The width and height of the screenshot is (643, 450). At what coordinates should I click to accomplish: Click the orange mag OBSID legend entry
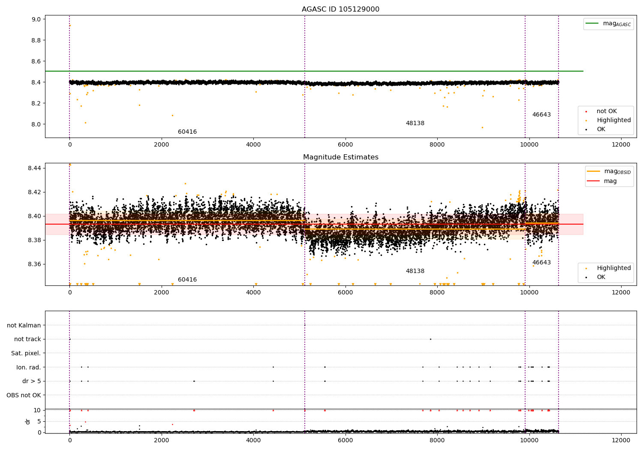(609, 171)
